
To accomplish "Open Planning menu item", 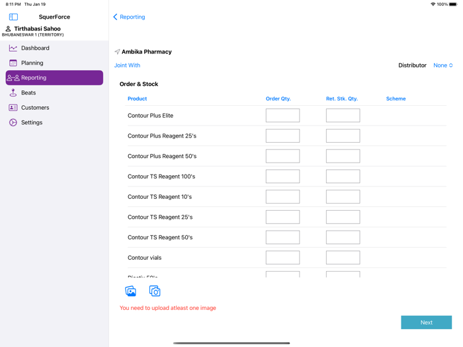I will [54, 63].
